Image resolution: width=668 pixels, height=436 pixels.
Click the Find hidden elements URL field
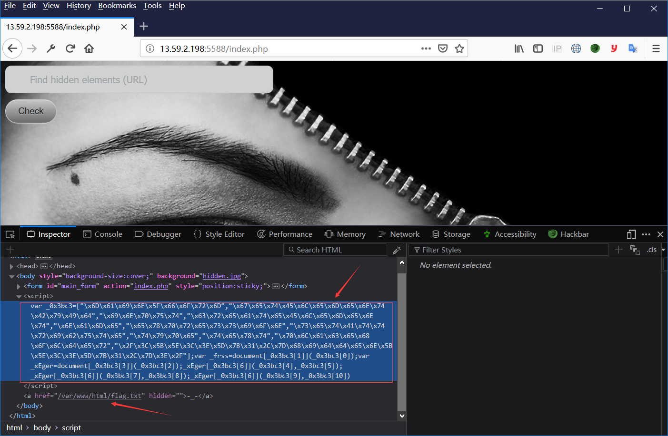pos(139,80)
